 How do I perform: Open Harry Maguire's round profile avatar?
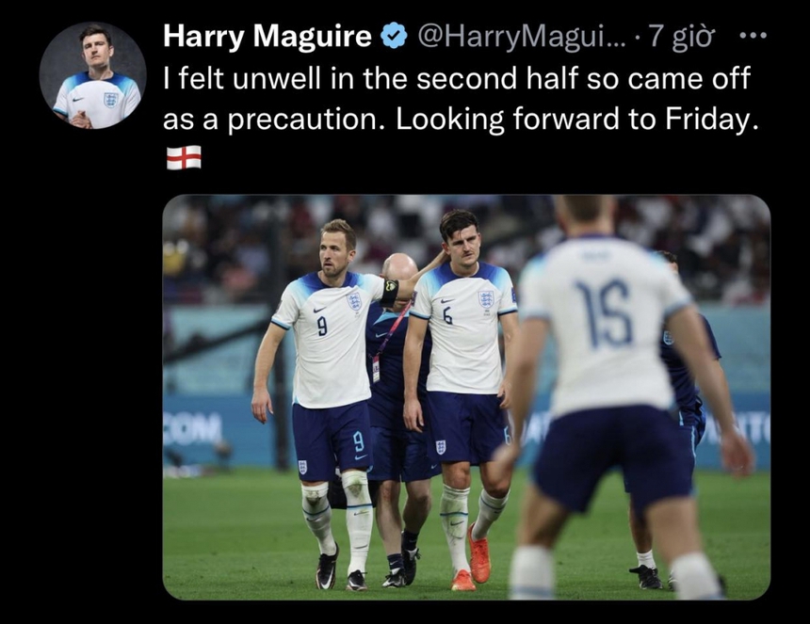(x=92, y=75)
